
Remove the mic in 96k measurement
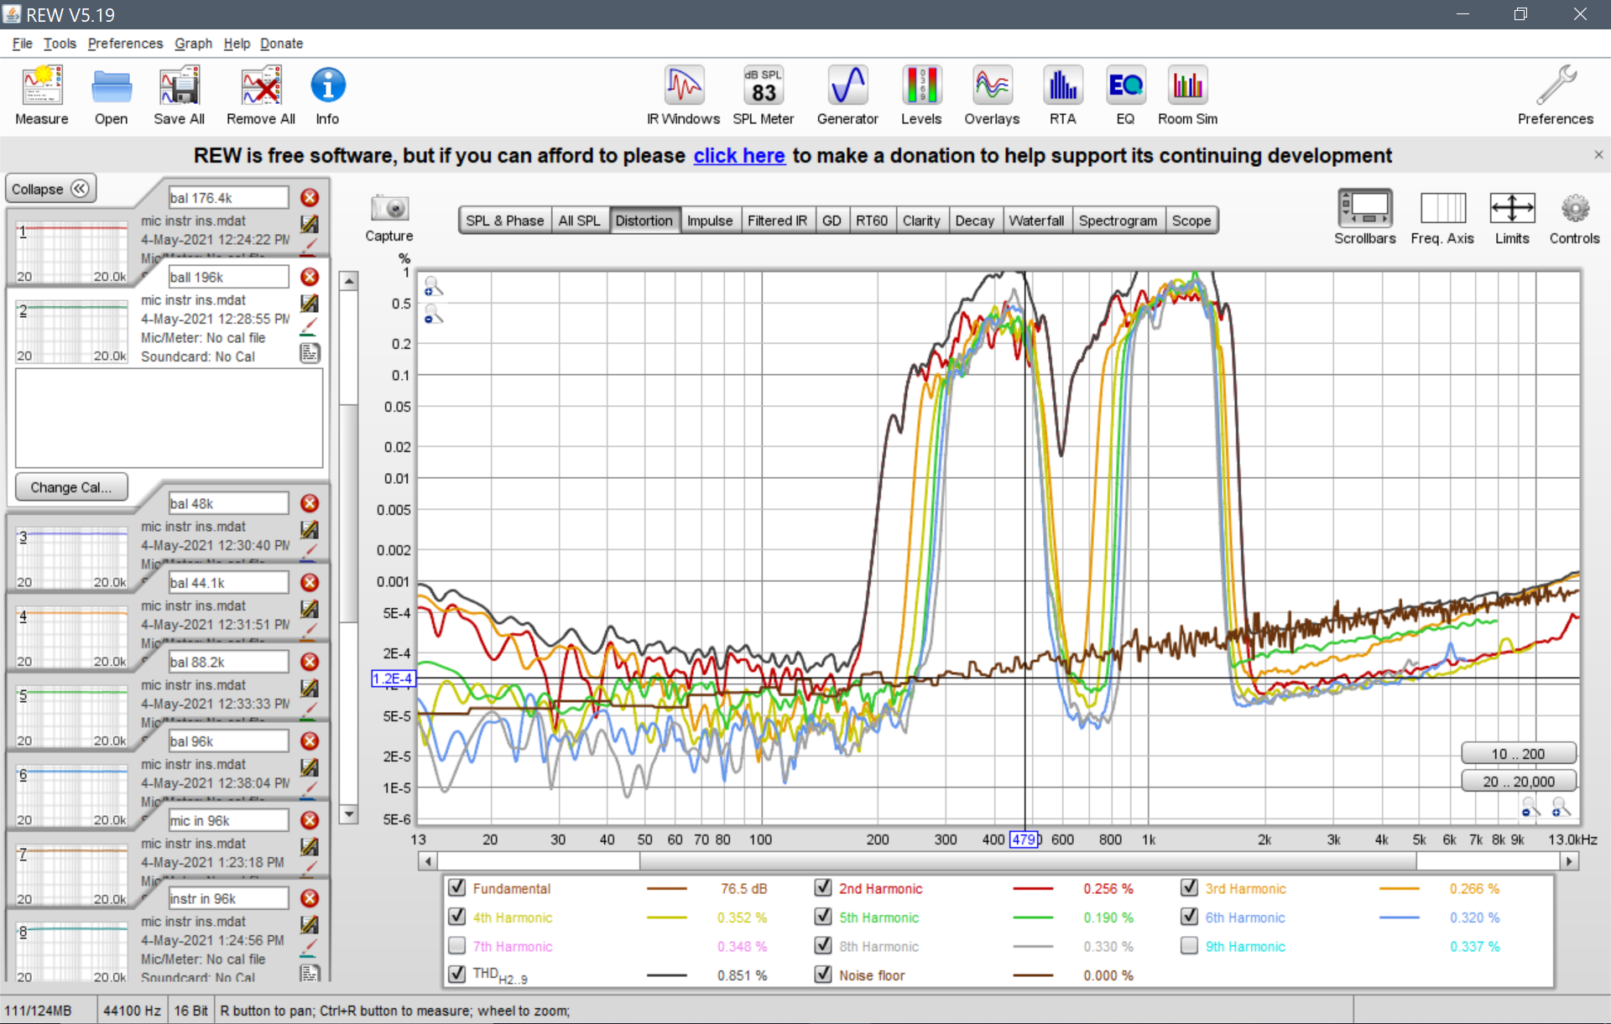(310, 820)
